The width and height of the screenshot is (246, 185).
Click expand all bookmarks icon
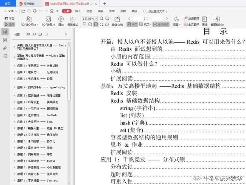28,34
